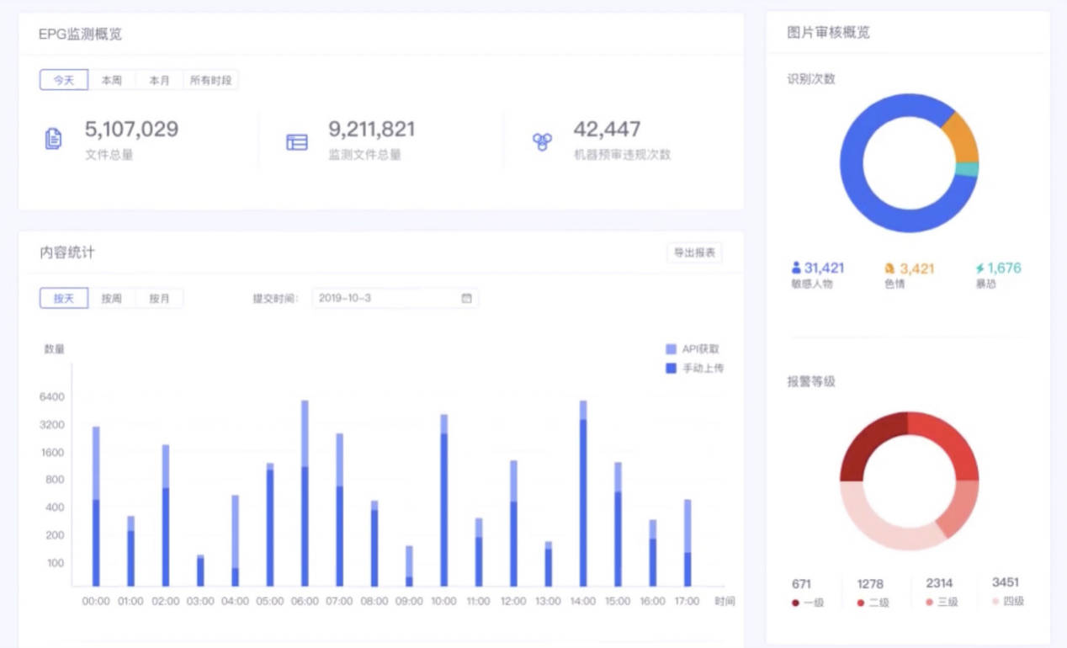This screenshot has height=648, width=1067.
Task: Click the document icon beside 文件总量
Action: coord(53,139)
